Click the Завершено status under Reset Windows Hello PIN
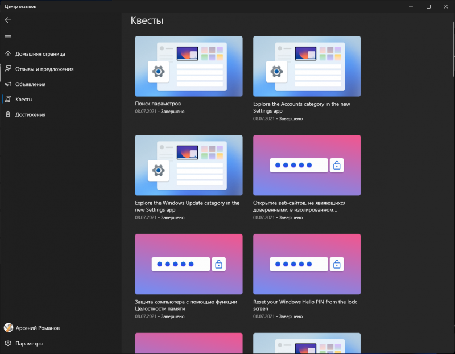This screenshot has width=455, height=354. pos(291,316)
